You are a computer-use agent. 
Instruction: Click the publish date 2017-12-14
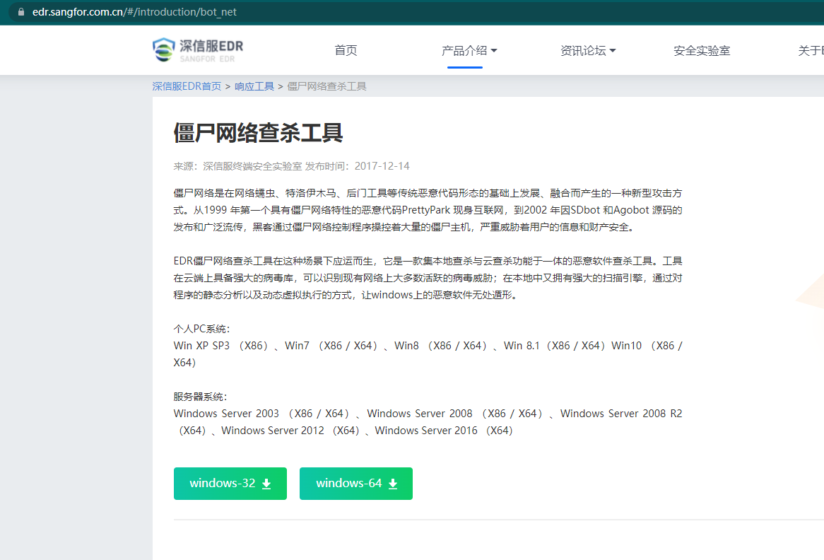382,166
